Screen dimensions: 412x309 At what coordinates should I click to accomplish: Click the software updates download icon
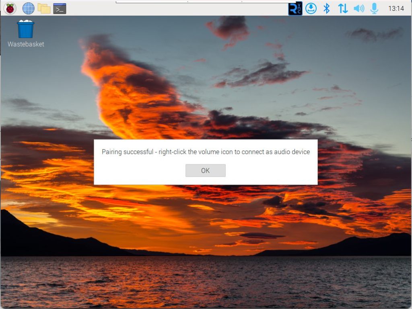(x=311, y=8)
